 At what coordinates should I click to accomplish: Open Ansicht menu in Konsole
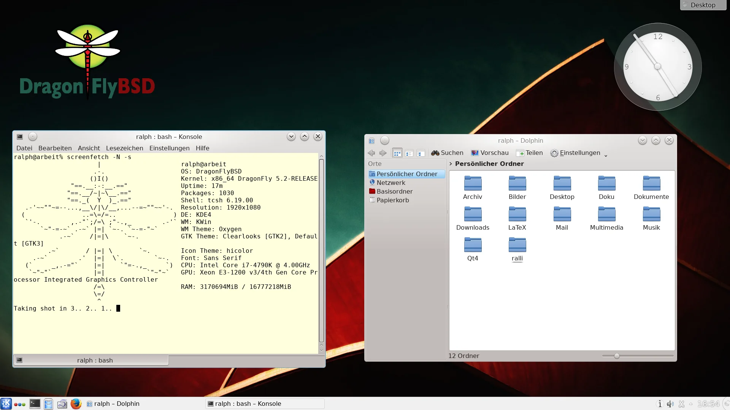click(x=89, y=148)
